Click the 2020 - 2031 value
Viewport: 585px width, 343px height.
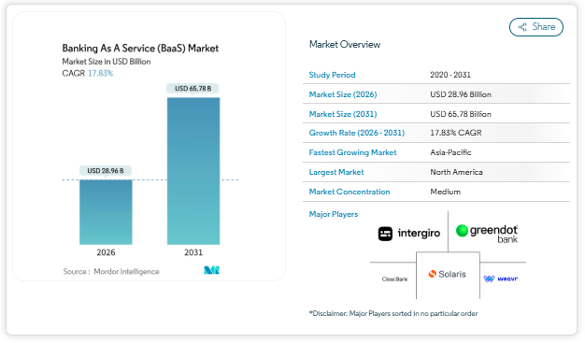click(x=450, y=75)
